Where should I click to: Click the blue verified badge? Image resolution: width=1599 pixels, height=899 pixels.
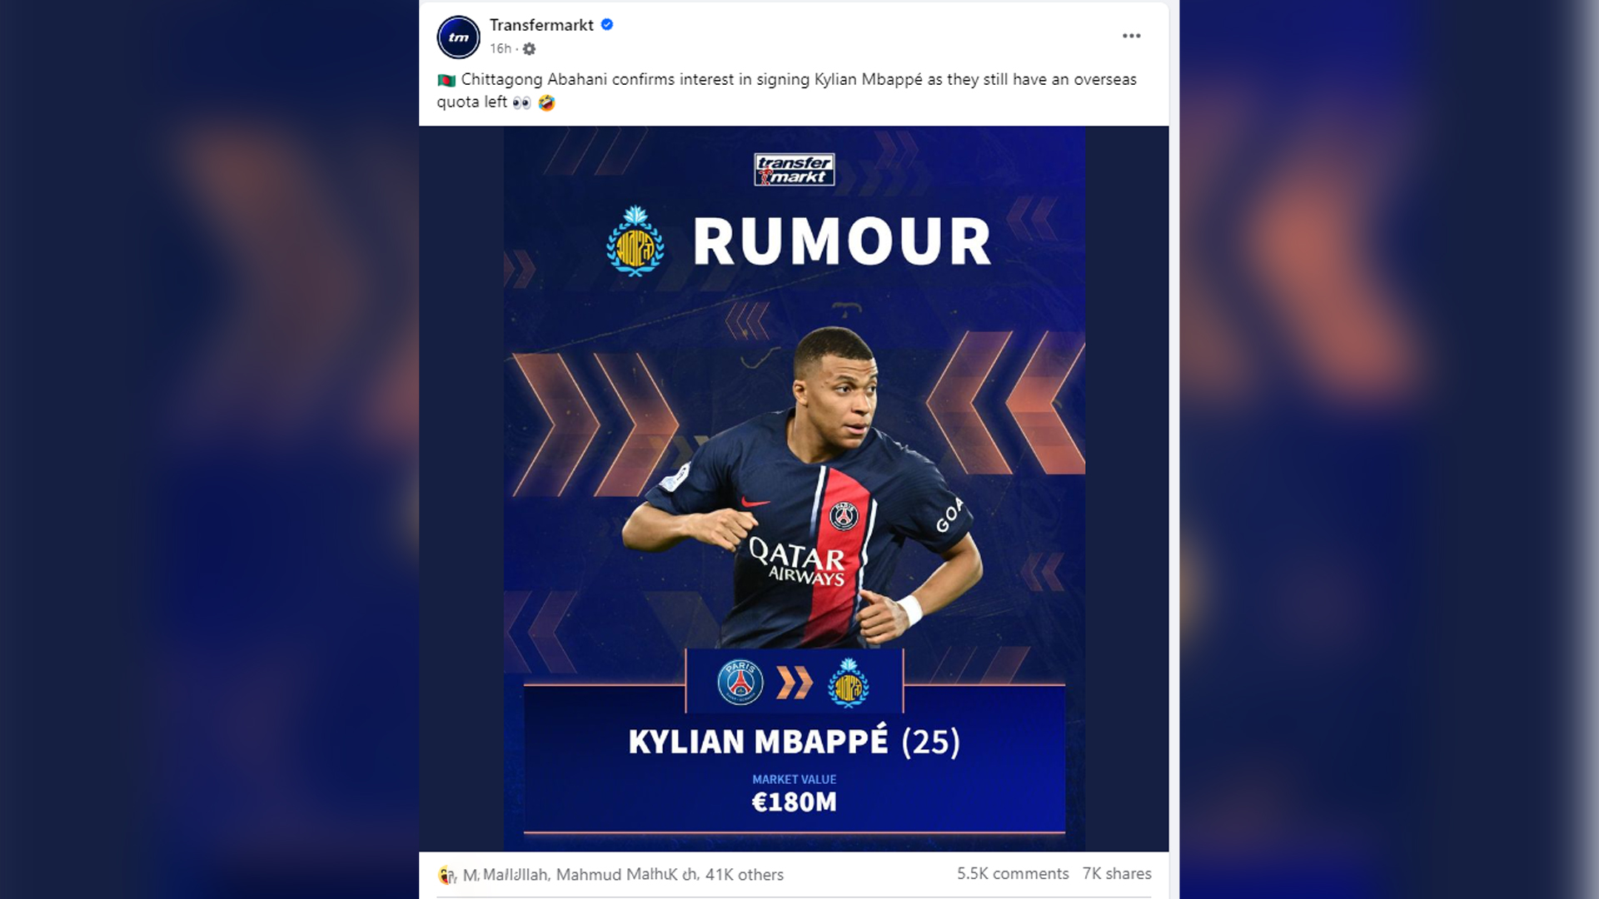click(x=607, y=25)
